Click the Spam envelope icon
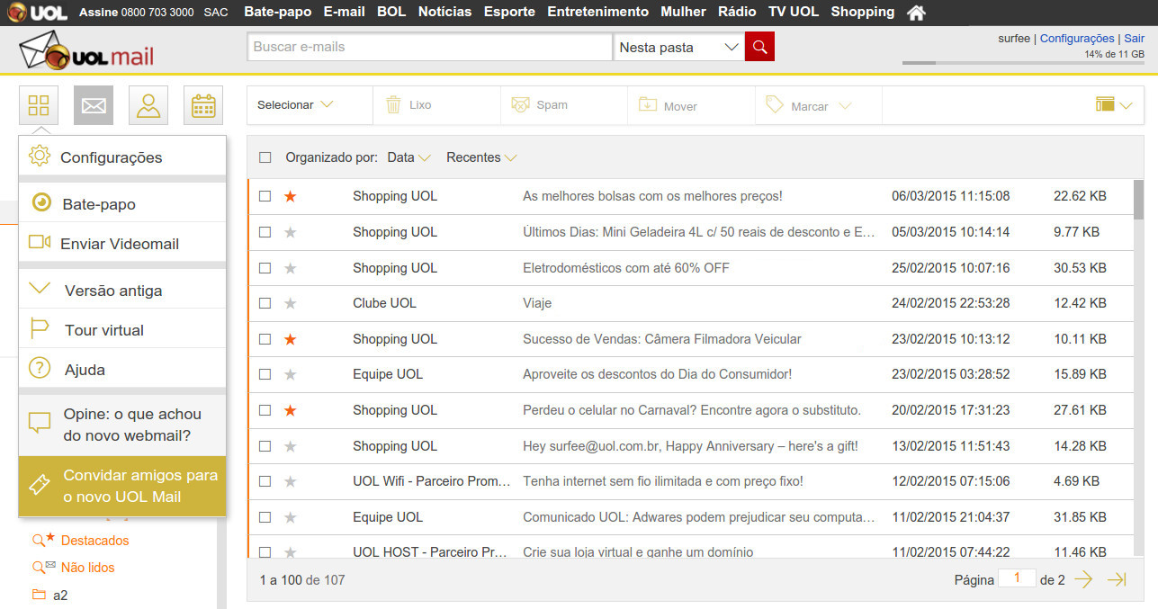The height and width of the screenshot is (609, 1158). [520, 105]
